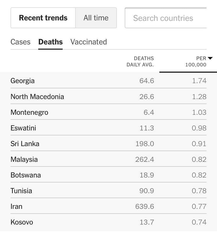Click the Kosovo country name

22,222
